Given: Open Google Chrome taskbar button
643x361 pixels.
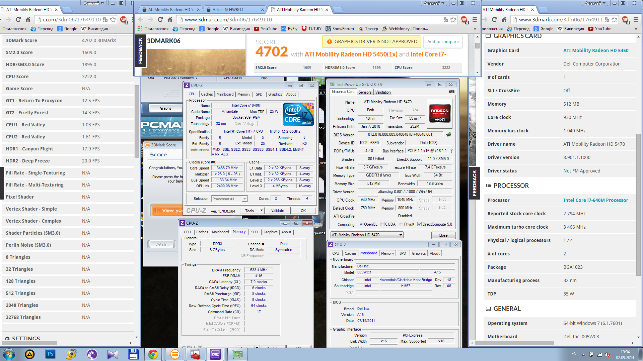Looking at the screenshot, I should (x=153, y=354).
